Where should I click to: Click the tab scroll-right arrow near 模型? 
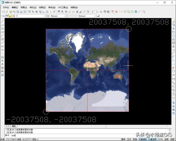pyautogui.click(x=9, y=126)
